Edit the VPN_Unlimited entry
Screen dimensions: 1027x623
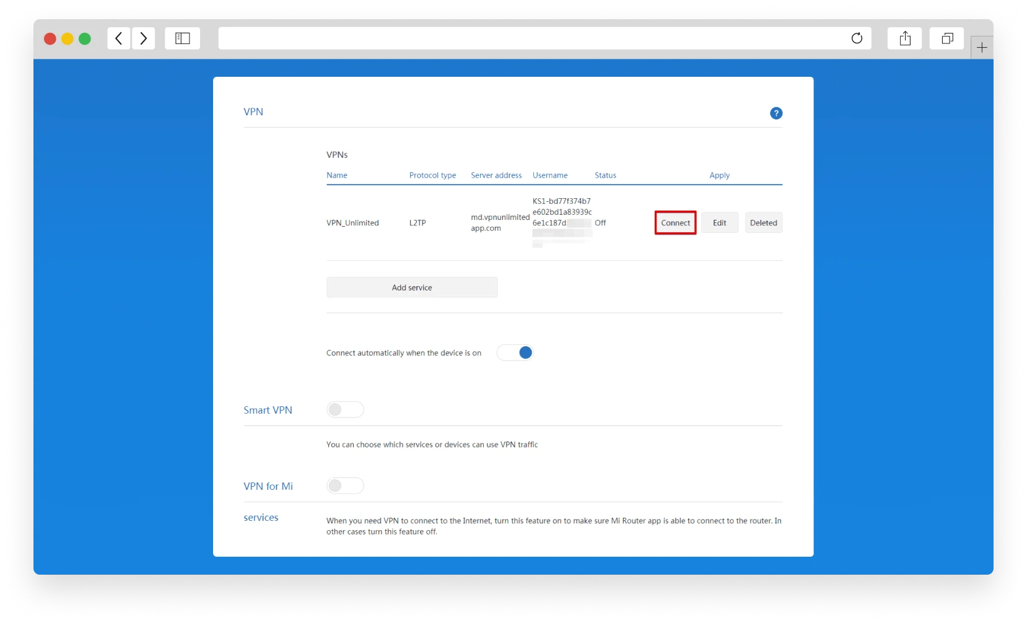click(x=719, y=223)
